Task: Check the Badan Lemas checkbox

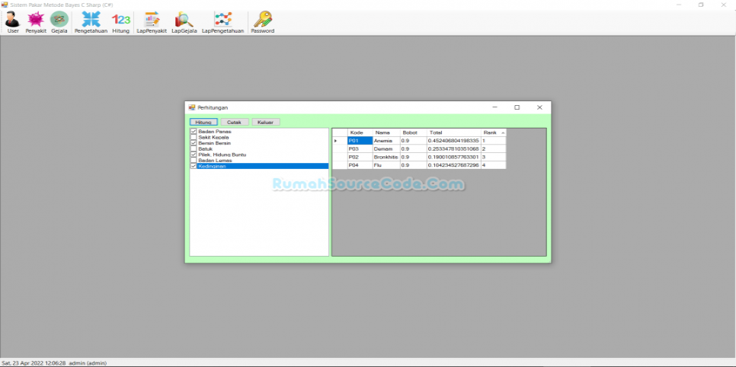Action: click(x=194, y=160)
